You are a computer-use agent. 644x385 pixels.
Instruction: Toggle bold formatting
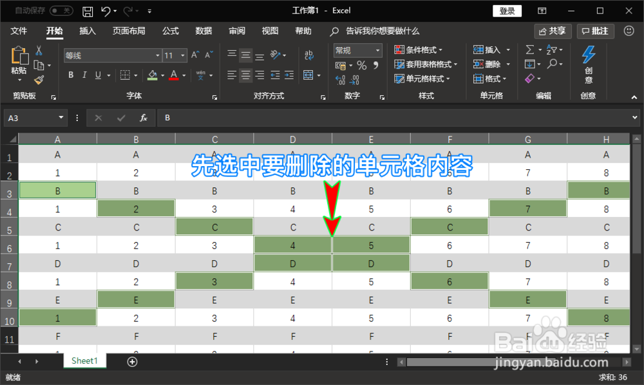tap(70, 75)
